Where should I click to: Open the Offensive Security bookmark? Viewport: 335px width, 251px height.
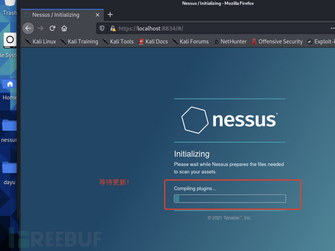click(277, 41)
